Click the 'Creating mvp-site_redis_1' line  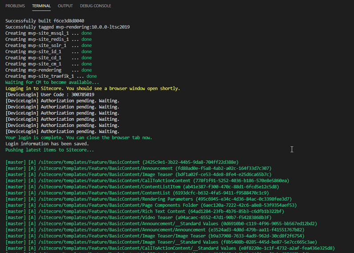(x=49, y=39)
